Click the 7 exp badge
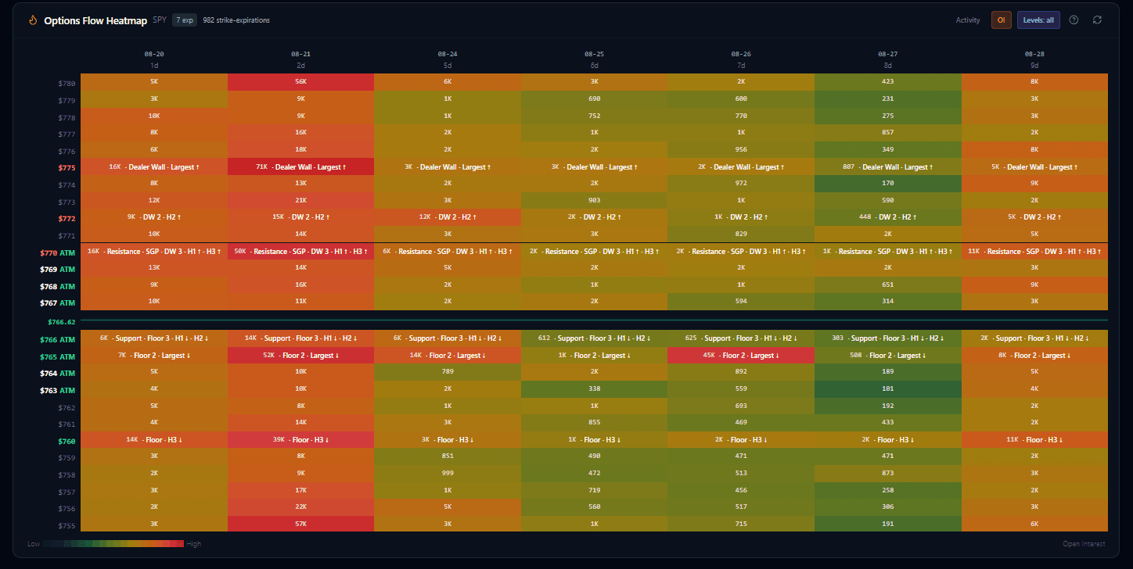This screenshot has height=569, width=1133. coord(185,20)
